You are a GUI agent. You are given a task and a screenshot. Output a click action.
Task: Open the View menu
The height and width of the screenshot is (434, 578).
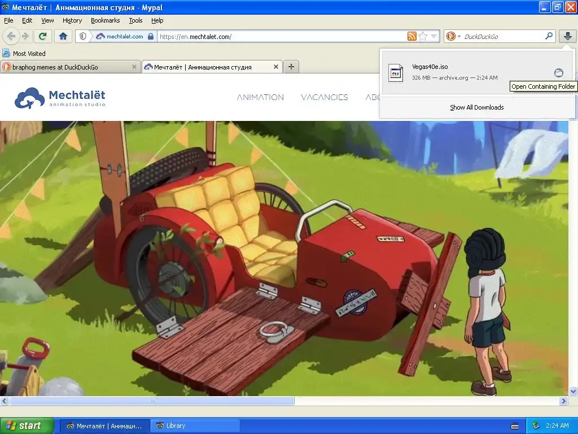47,20
